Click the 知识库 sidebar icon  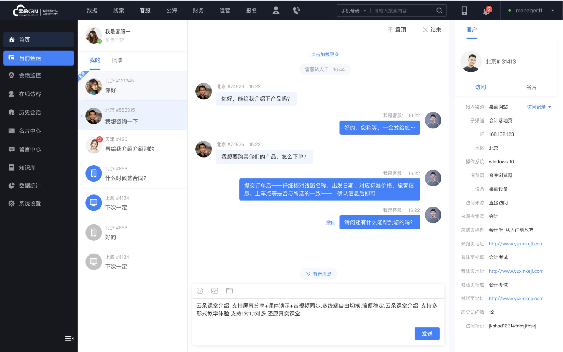point(11,167)
